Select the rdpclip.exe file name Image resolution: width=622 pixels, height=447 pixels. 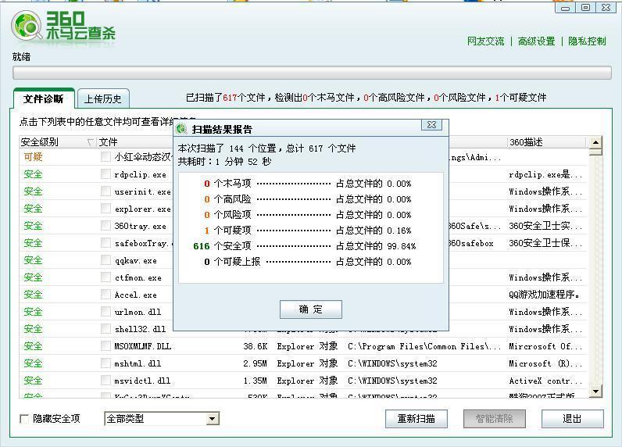click(141, 175)
